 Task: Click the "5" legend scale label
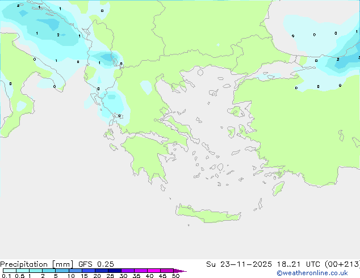pos(56,276)
